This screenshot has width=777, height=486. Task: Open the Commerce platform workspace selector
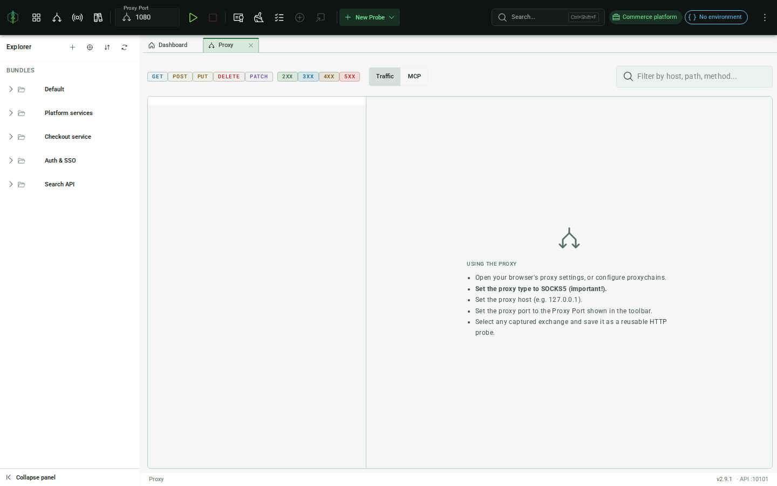645,17
